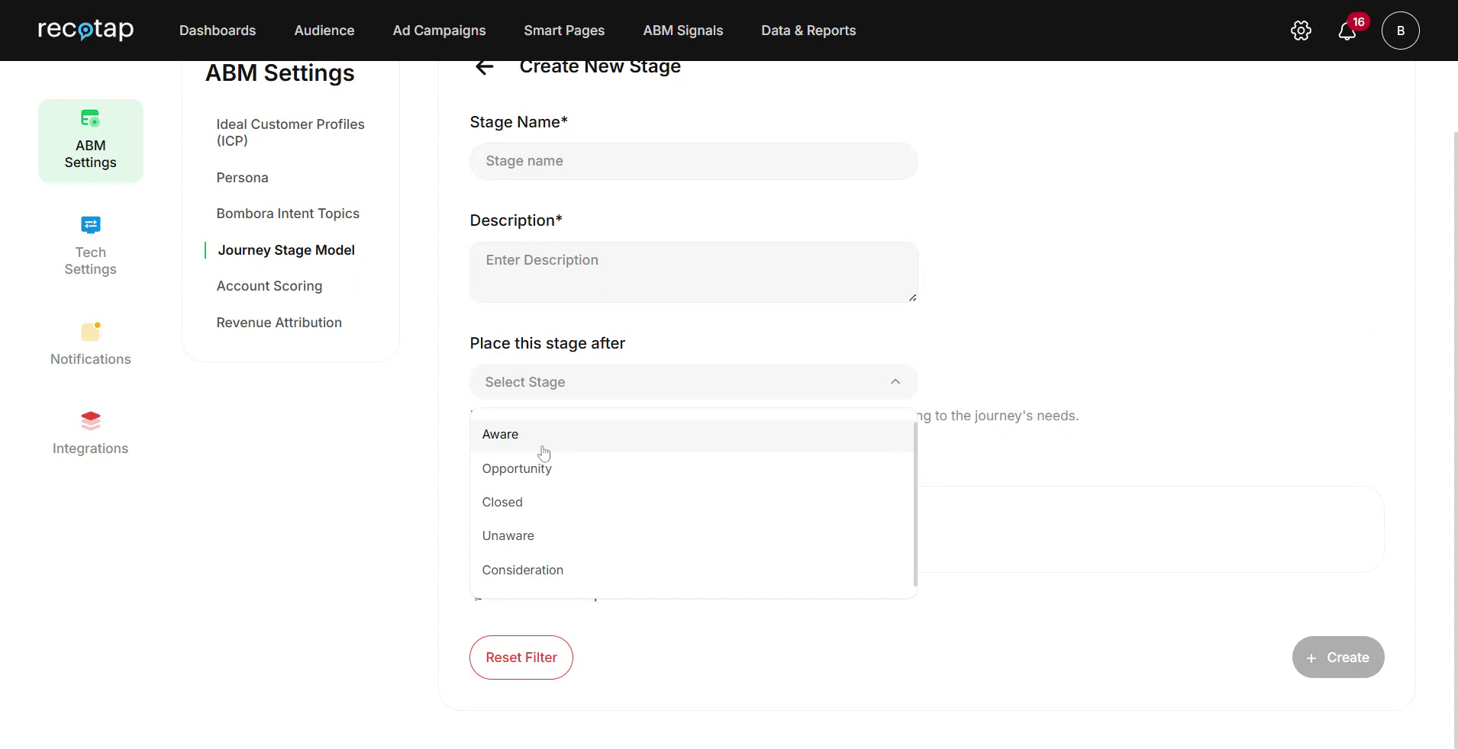
Task: Open Tech Settings from the sidebar
Action: click(90, 246)
